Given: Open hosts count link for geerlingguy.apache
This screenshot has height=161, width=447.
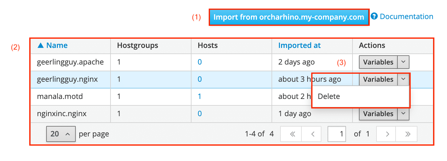Looking at the screenshot, I should [x=199, y=62].
